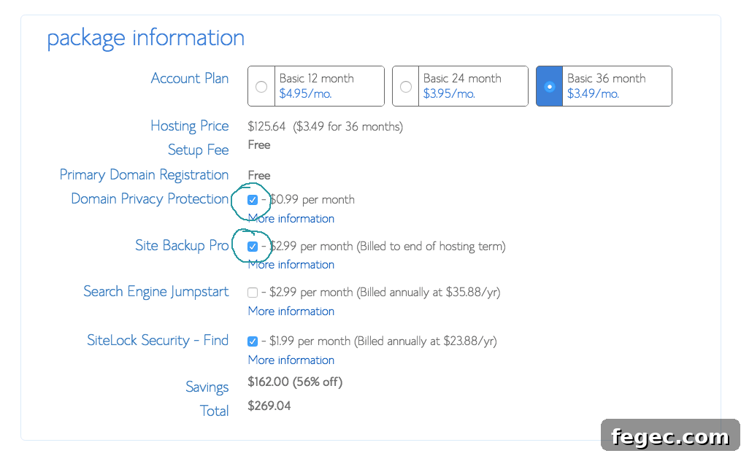Viewport: 741px width, 456px height.
Task: Click the $269.04 total amount
Action: coord(269,406)
